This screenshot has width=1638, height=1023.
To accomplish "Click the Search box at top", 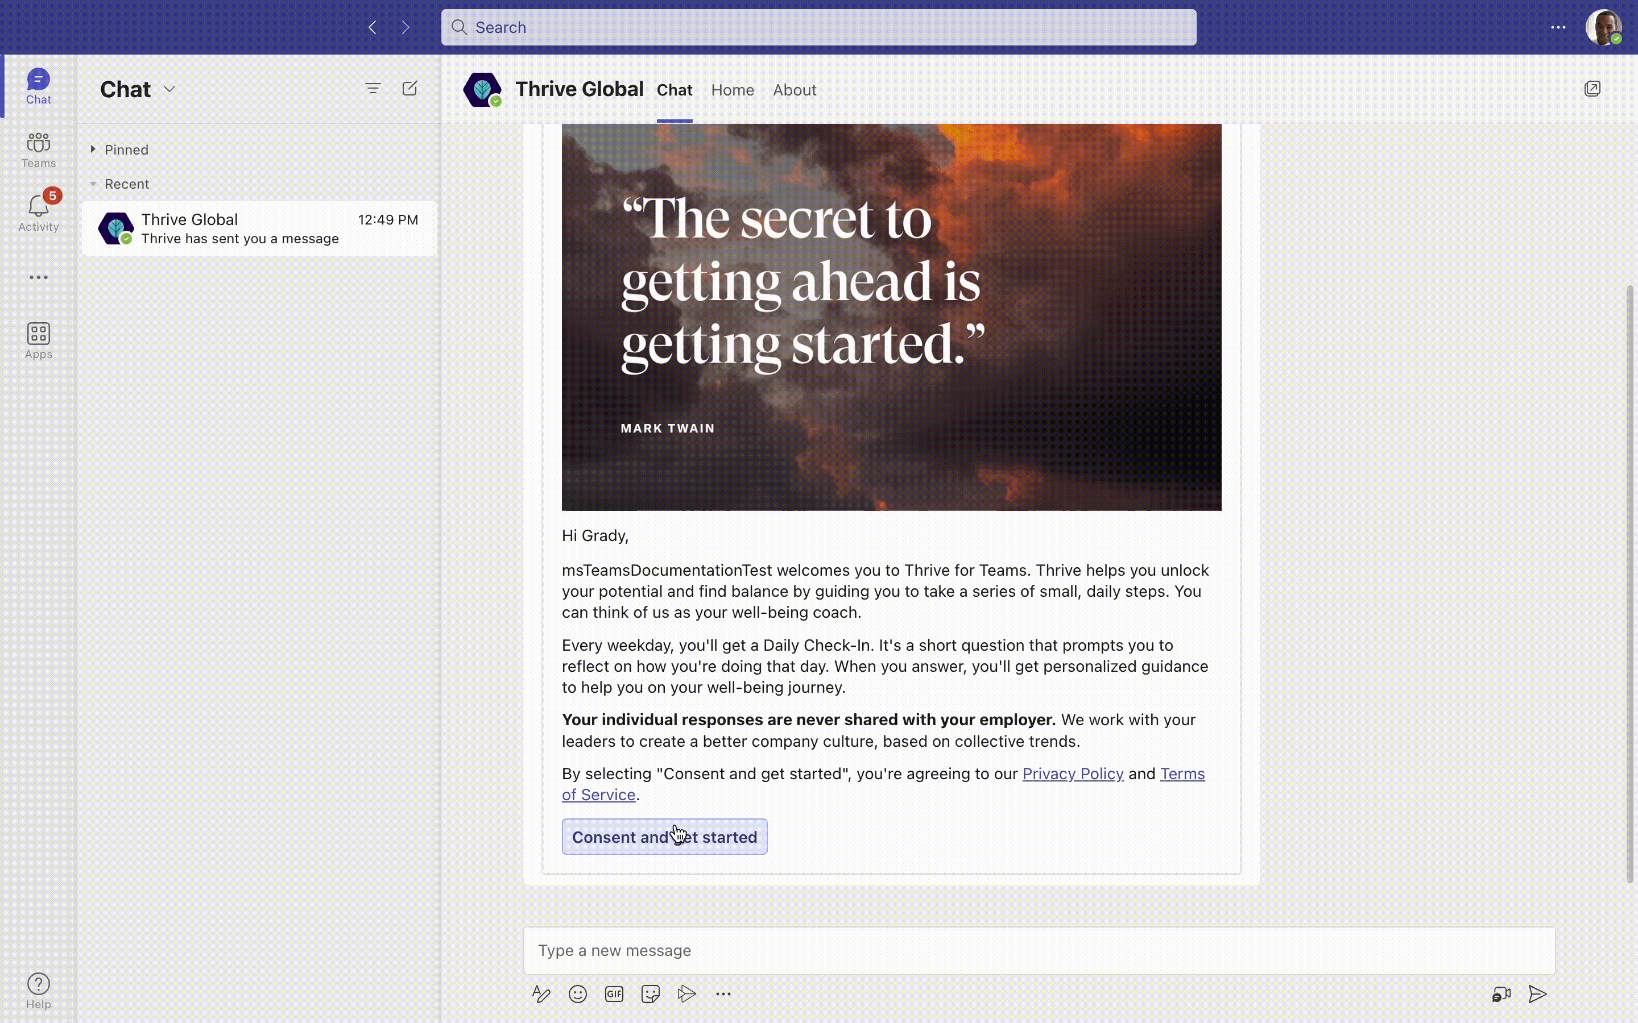I will click(x=818, y=27).
